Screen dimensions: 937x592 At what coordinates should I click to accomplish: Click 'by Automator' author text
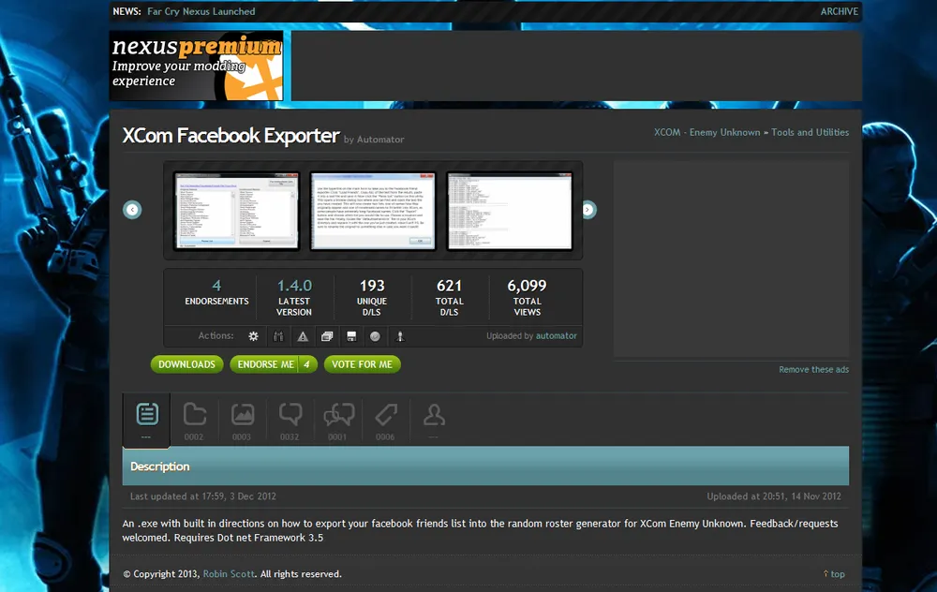[374, 140]
